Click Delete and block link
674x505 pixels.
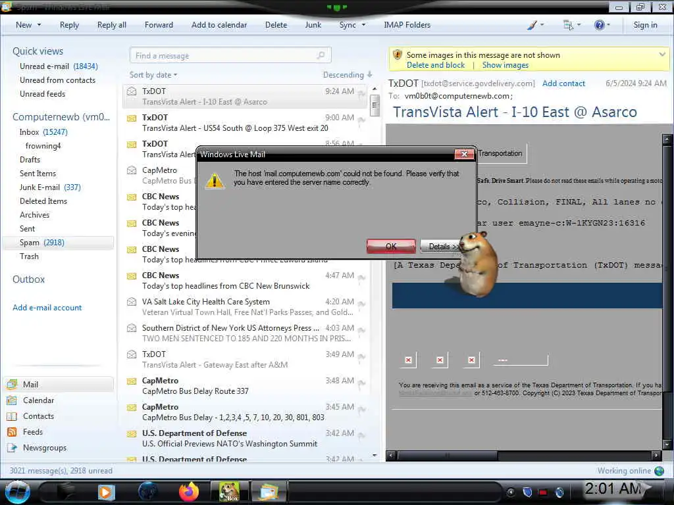click(x=436, y=65)
